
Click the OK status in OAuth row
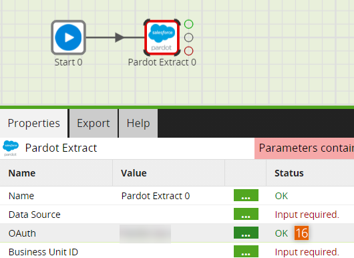coord(281,233)
